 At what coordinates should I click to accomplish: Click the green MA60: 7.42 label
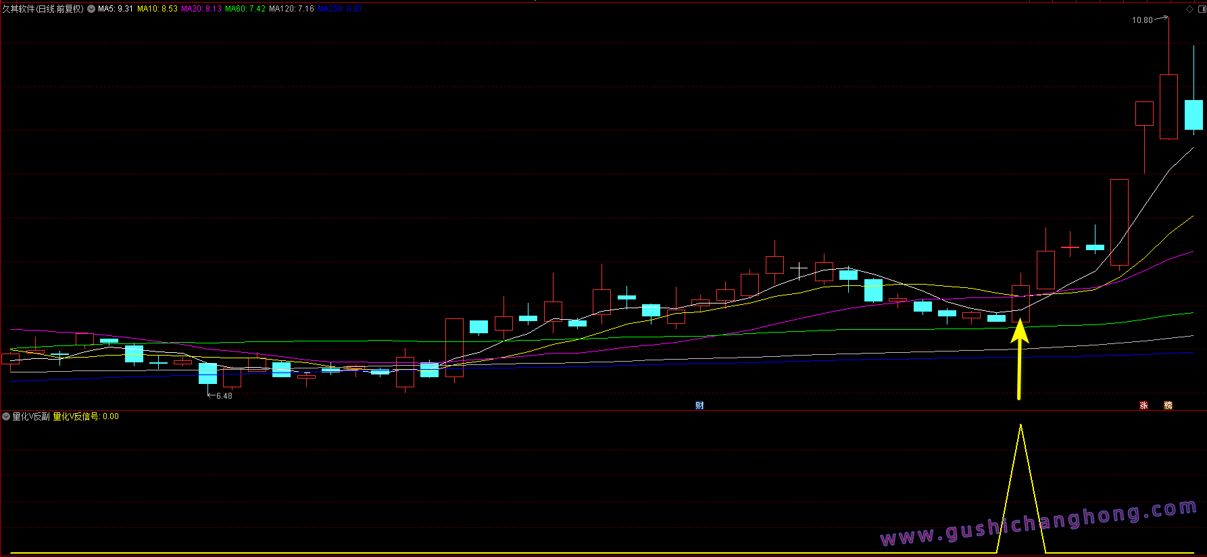click(245, 9)
